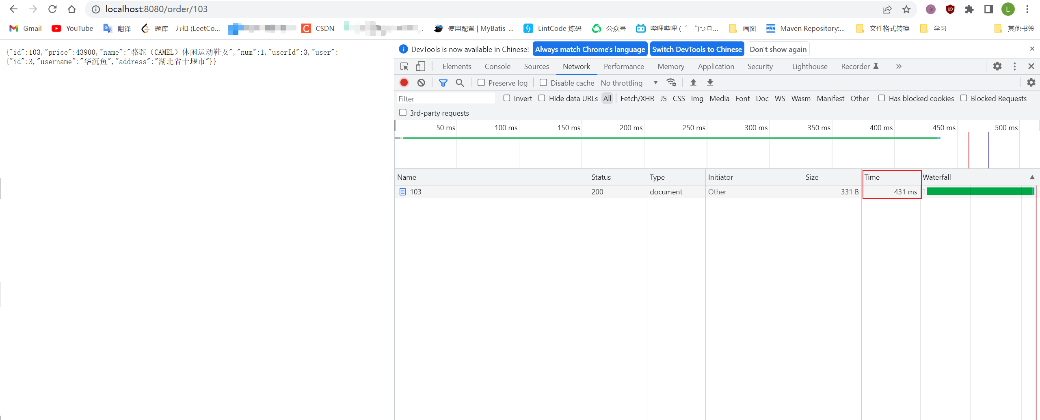Share this page via the share icon

[x=887, y=9]
